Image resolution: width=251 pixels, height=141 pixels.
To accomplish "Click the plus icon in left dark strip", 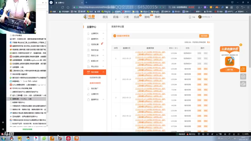I will (x=3, y=122).
